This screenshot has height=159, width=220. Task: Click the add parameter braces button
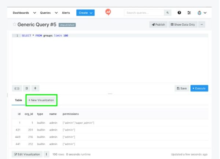pyautogui.click(x=17, y=88)
